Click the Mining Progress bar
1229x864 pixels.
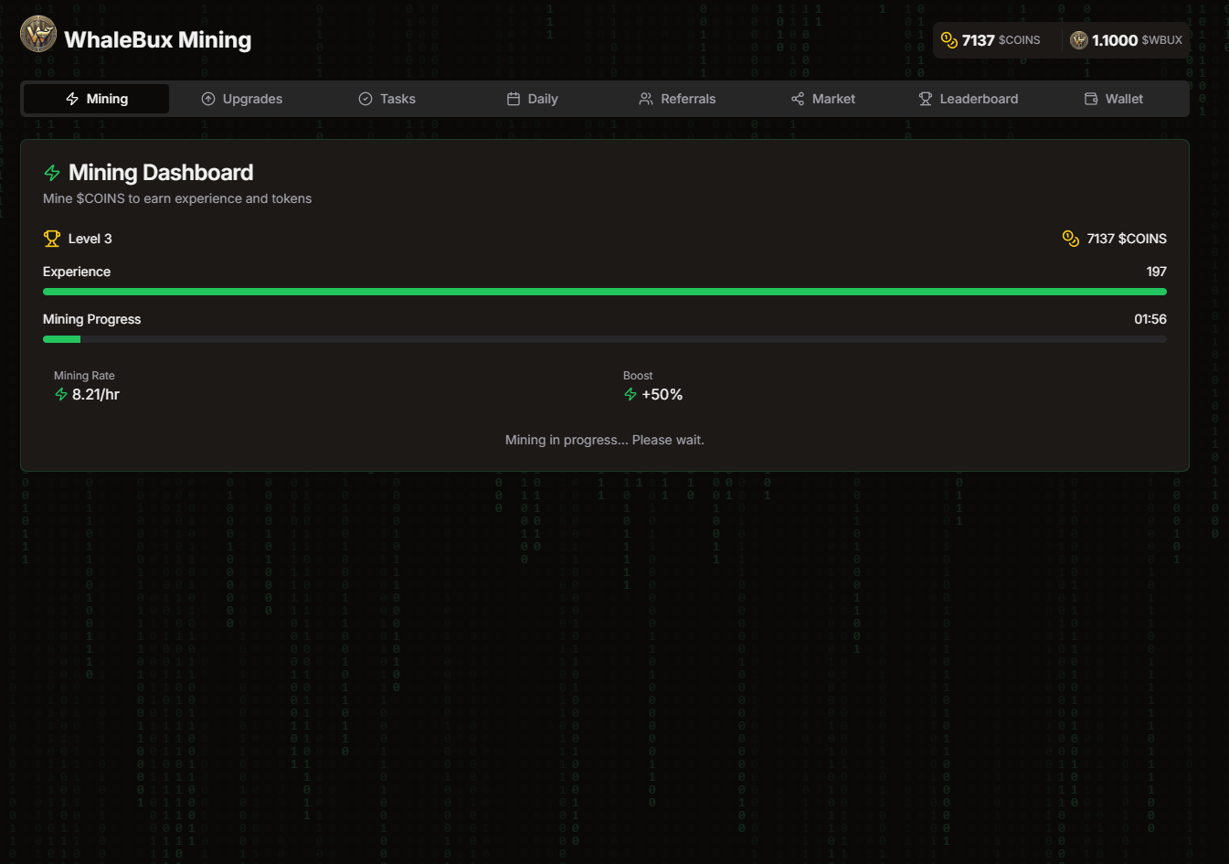click(605, 339)
